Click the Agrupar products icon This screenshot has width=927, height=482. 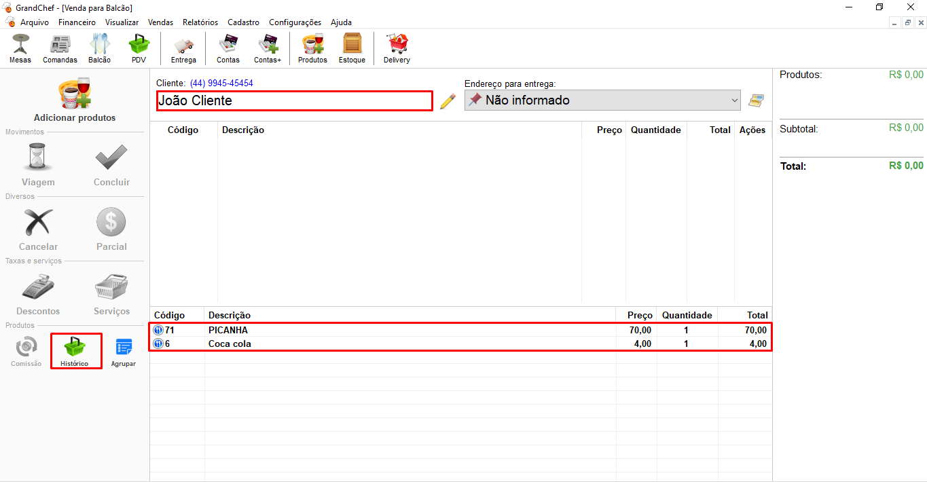point(124,351)
